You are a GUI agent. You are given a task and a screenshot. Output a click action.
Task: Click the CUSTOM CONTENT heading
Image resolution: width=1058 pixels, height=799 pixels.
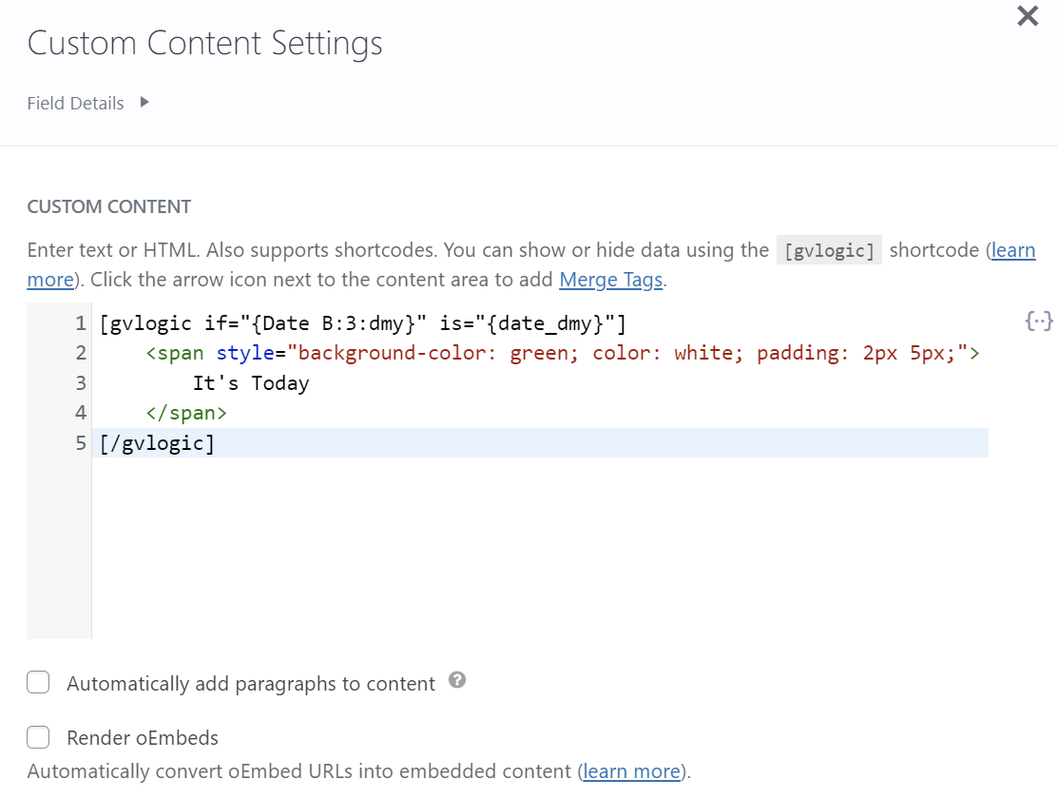[x=109, y=206]
